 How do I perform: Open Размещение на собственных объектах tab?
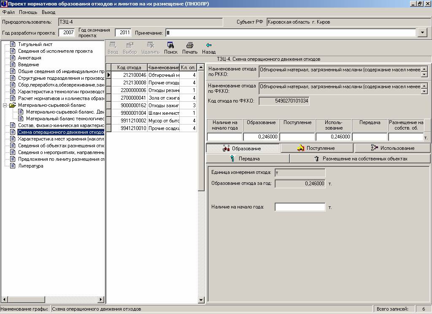tap(360, 159)
